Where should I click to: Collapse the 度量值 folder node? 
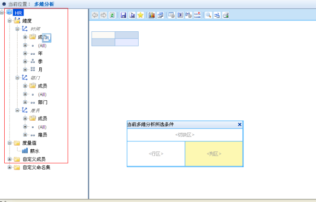tap(9, 143)
